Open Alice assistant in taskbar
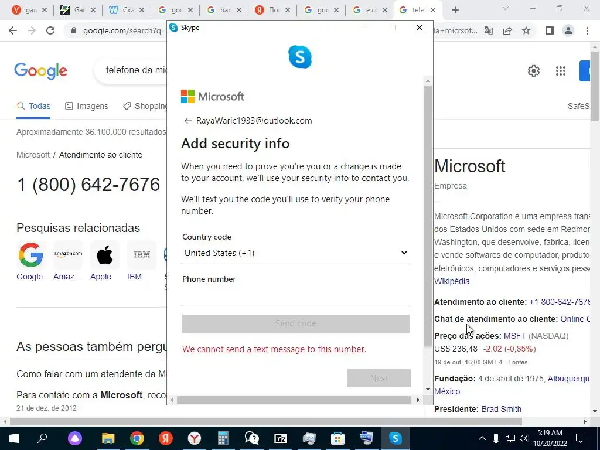This screenshot has width=600, height=450. tap(75, 438)
